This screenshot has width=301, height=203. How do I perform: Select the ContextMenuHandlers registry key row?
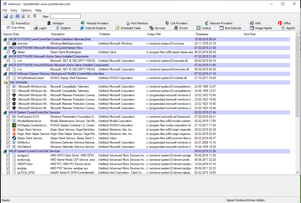(x=147, y=74)
